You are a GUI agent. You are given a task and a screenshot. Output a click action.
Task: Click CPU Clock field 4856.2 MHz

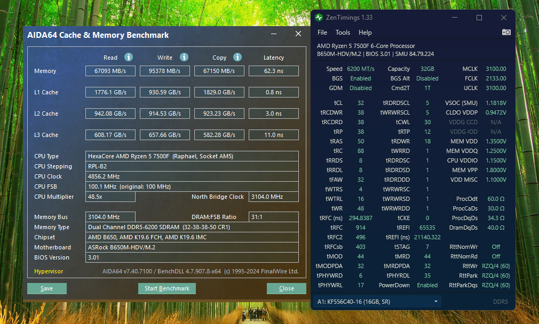tap(192, 176)
